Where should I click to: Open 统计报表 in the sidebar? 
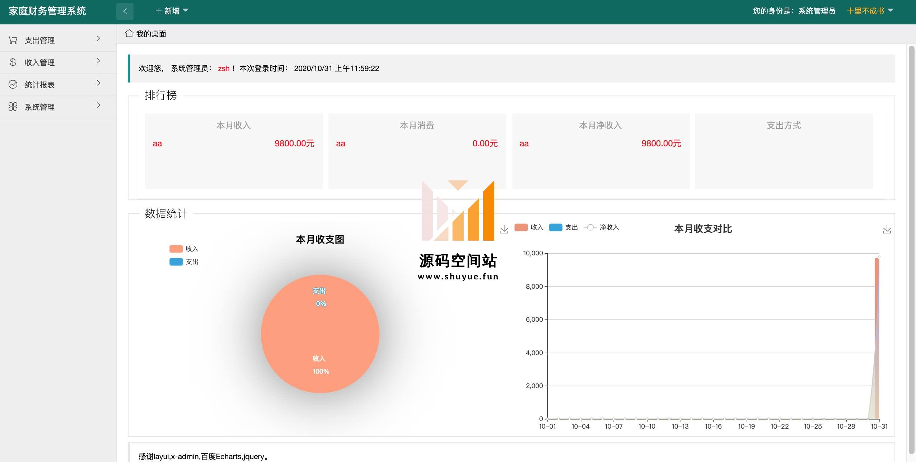click(58, 85)
